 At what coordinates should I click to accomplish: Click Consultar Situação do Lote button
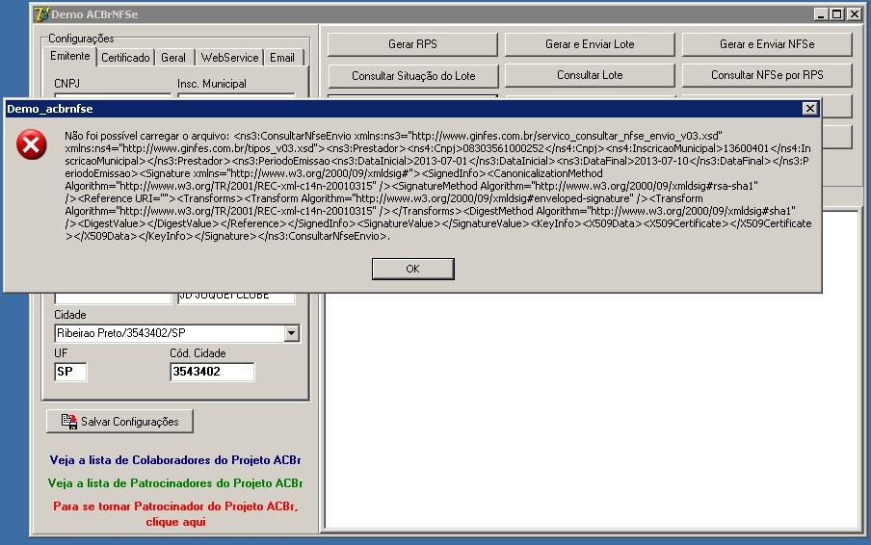(412, 76)
